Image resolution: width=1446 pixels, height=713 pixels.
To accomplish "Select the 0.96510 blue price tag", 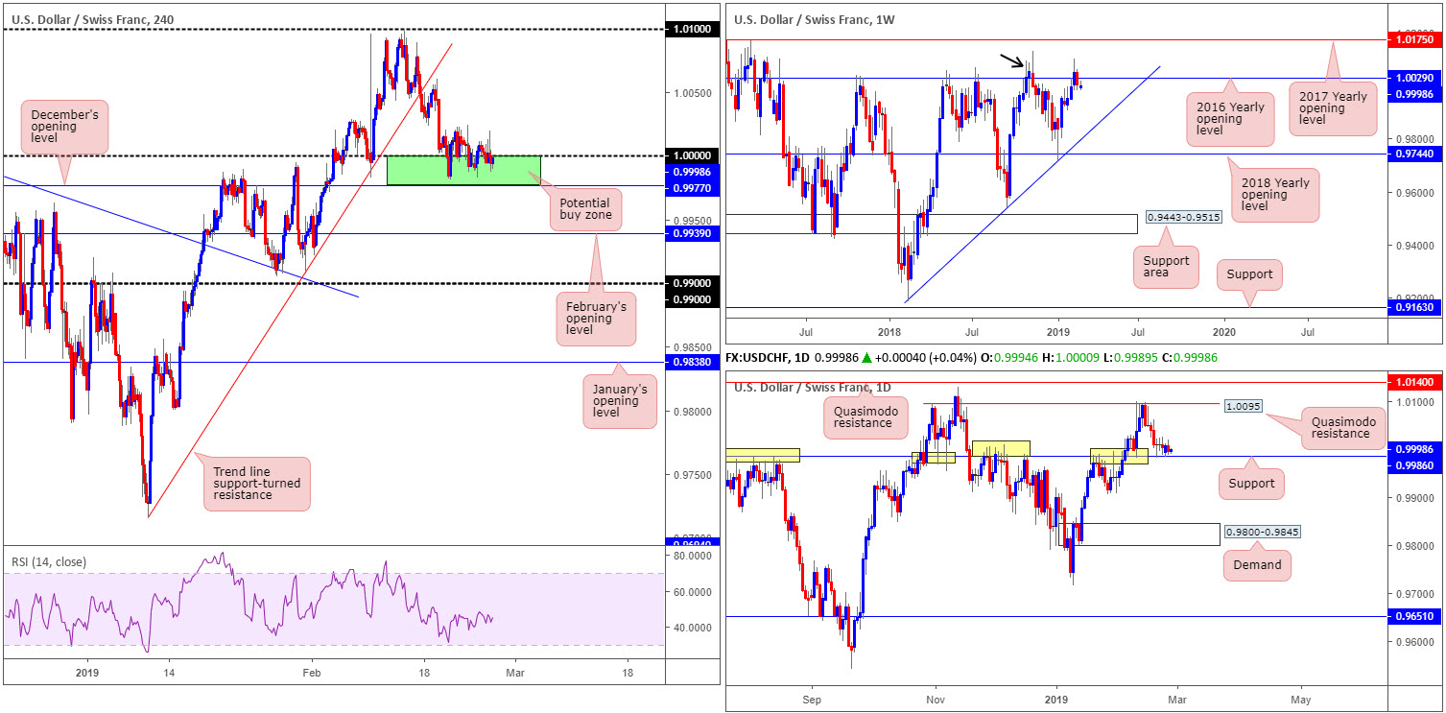I will [1416, 616].
